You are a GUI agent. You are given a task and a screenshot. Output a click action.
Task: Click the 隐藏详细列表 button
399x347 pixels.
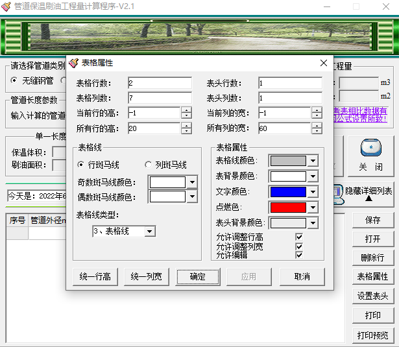(x=364, y=194)
